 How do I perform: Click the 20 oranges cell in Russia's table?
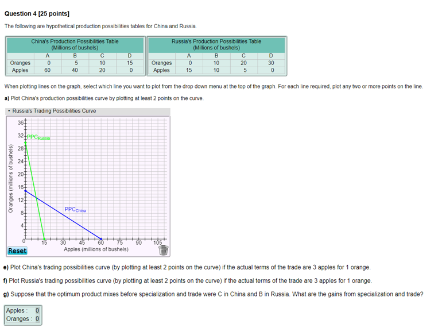pyautogui.click(x=243, y=63)
